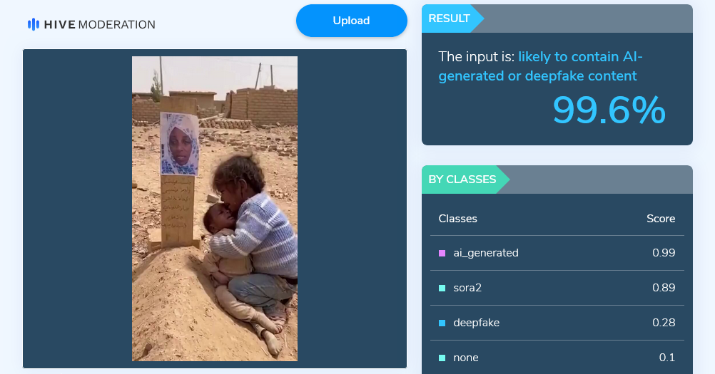Image resolution: width=715 pixels, height=374 pixels.
Task: Click the Score column header
Action: click(661, 219)
